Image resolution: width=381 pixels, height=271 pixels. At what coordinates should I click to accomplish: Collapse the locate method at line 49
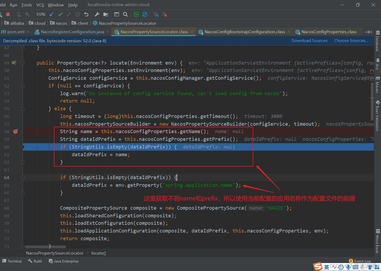tap(23, 63)
